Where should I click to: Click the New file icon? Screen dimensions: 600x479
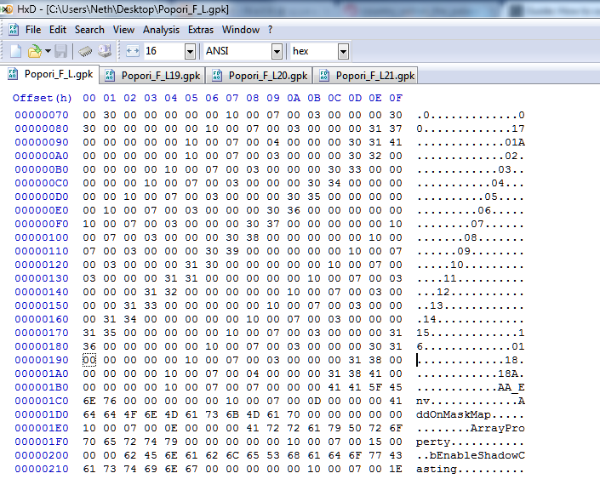click(15, 51)
